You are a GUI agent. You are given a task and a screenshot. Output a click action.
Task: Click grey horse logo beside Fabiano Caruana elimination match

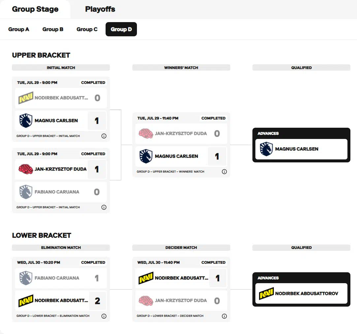point(26,278)
